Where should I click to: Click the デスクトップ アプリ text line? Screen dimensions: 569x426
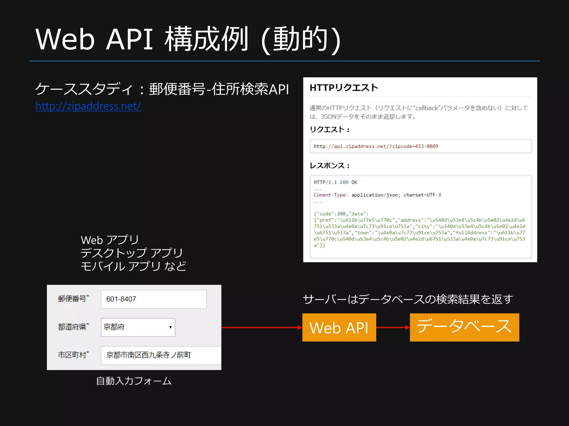pos(132,253)
